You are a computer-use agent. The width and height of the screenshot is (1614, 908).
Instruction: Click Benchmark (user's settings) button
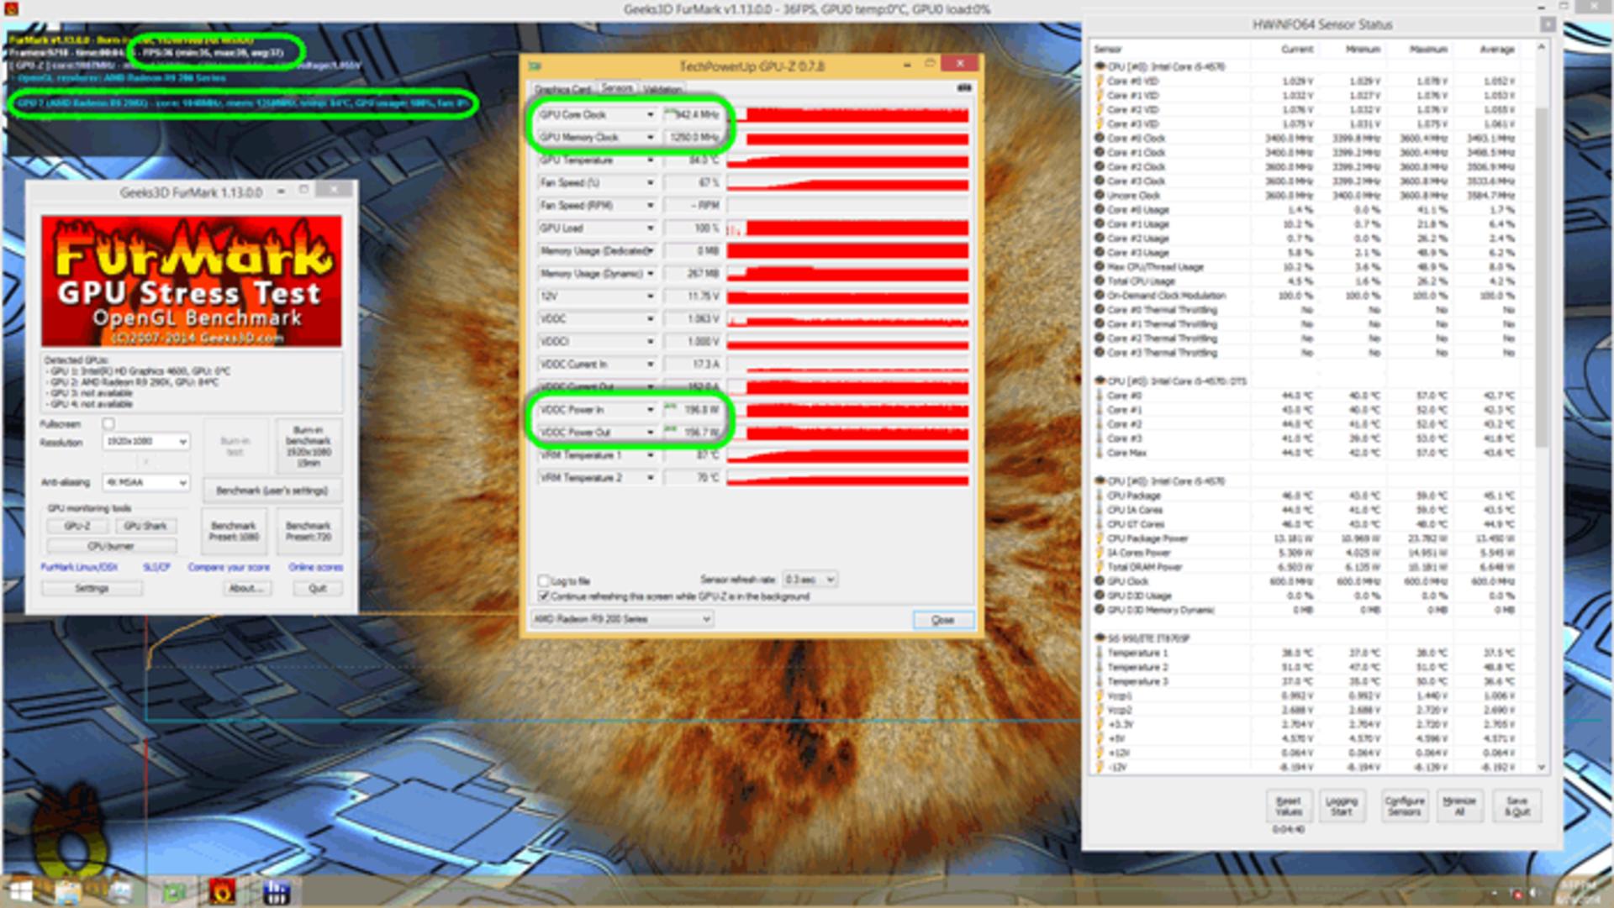(x=272, y=491)
